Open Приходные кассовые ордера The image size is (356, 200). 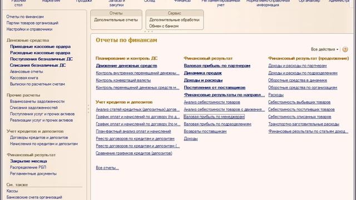[40, 47]
